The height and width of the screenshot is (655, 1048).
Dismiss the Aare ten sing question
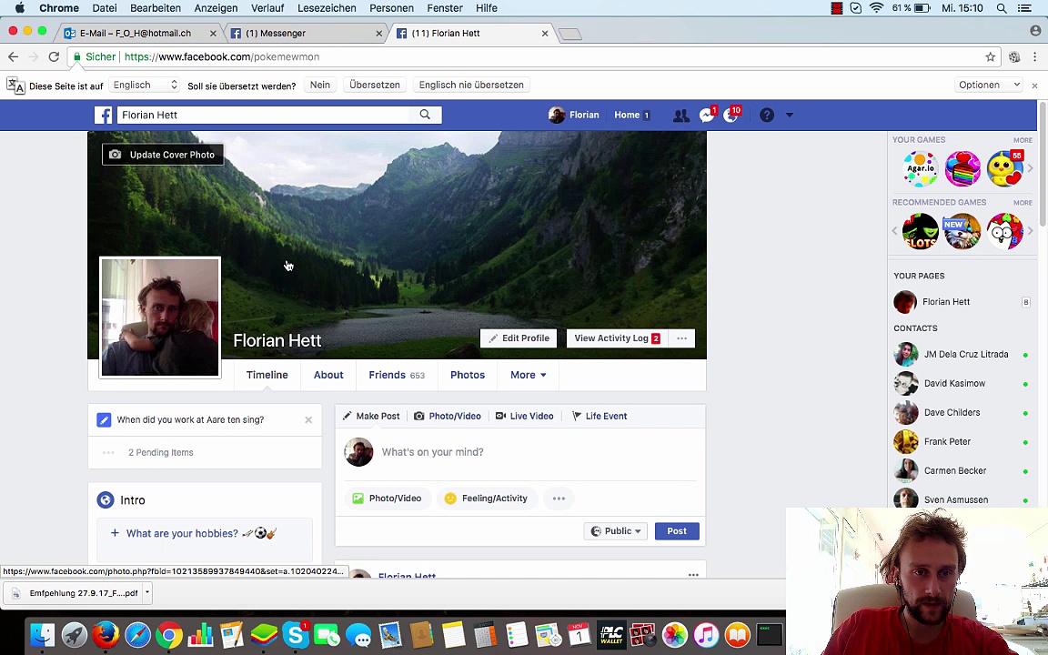[x=308, y=419]
